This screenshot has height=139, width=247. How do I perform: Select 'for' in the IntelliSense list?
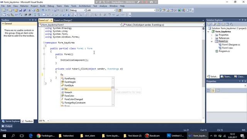(86, 89)
